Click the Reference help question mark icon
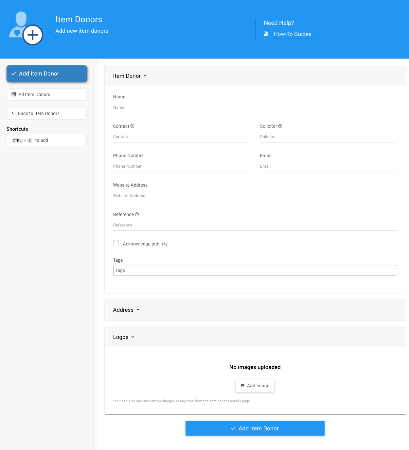The height and width of the screenshot is (450, 409). pos(137,214)
